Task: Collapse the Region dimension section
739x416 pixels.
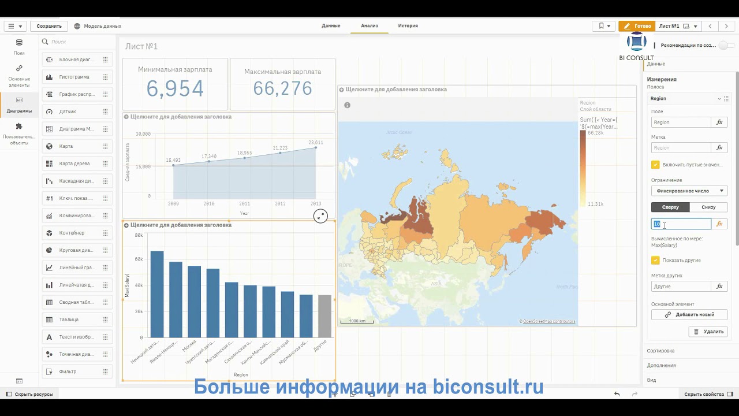Action: (x=719, y=99)
